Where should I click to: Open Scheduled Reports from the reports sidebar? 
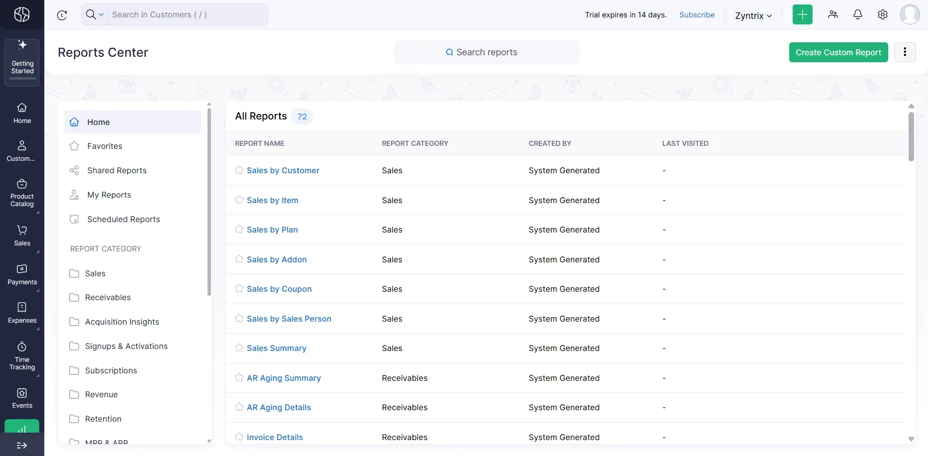(123, 219)
